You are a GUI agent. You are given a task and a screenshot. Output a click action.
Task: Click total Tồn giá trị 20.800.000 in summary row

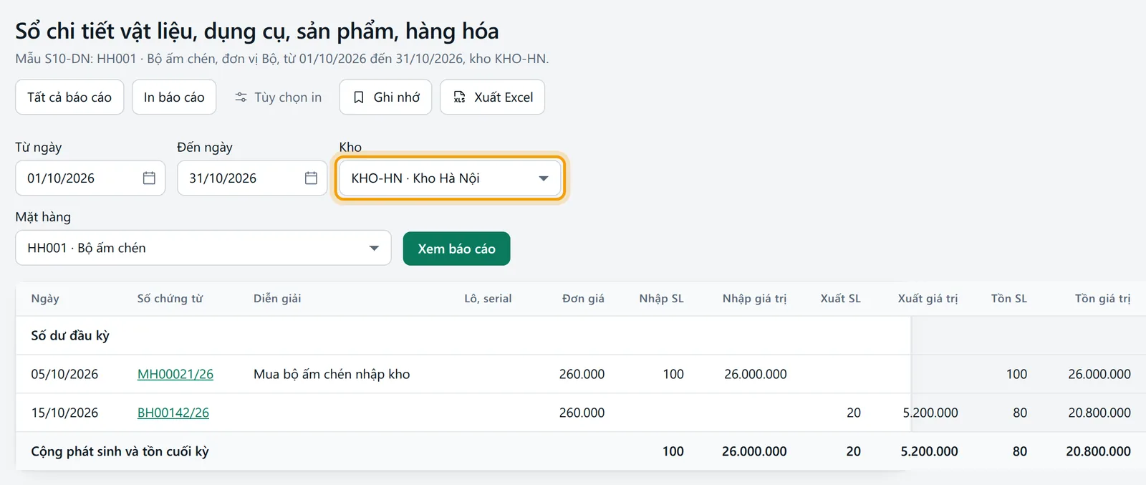(x=1099, y=451)
